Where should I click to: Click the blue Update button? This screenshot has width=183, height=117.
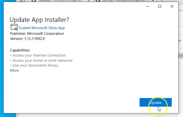tap(156, 102)
